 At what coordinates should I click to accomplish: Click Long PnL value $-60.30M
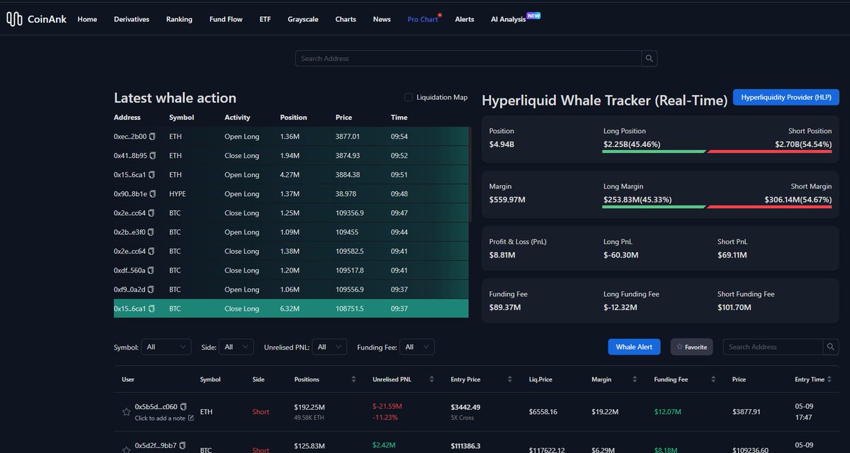620,255
